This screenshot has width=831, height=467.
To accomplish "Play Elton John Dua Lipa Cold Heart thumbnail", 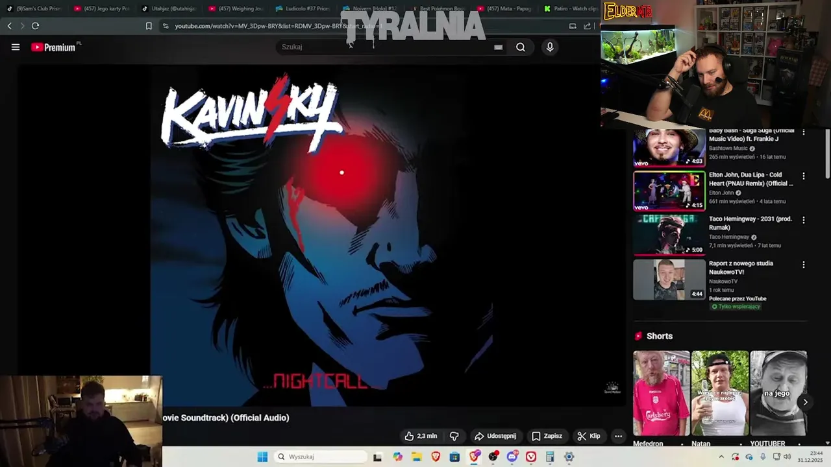I will (x=669, y=191).
